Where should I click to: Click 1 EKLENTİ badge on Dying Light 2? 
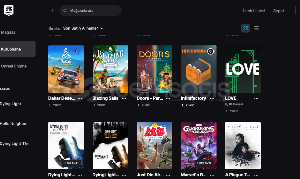pos(71,163)
